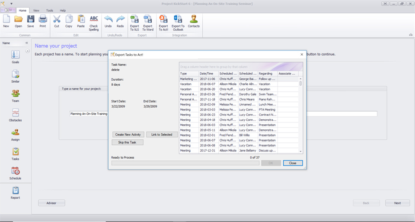This screenshot has width=415, height=222.
Task: Open the Assign step in sidebar
Action: point(16,134)
